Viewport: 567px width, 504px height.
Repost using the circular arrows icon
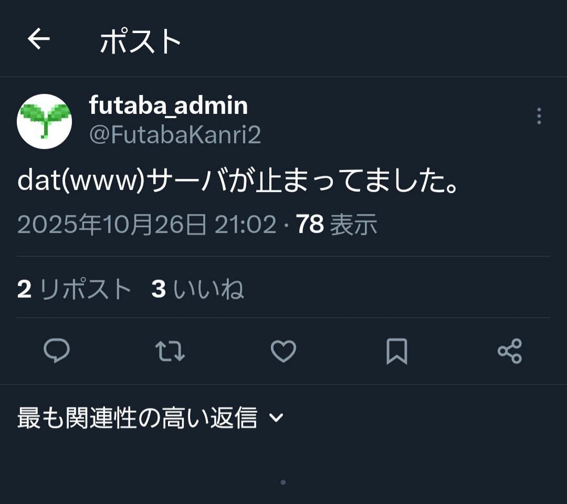pos(170,351)
